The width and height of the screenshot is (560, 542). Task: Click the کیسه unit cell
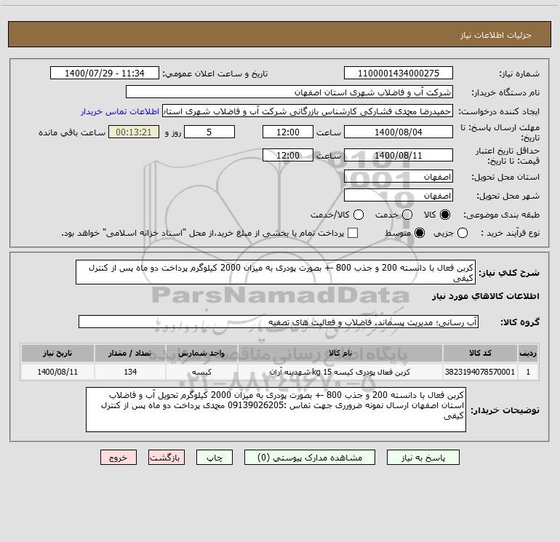point(201,372)
